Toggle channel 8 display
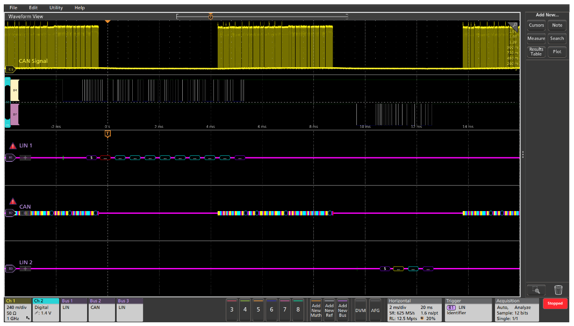Viewport: 574px width, 326px height. click(x=298, y=310)
